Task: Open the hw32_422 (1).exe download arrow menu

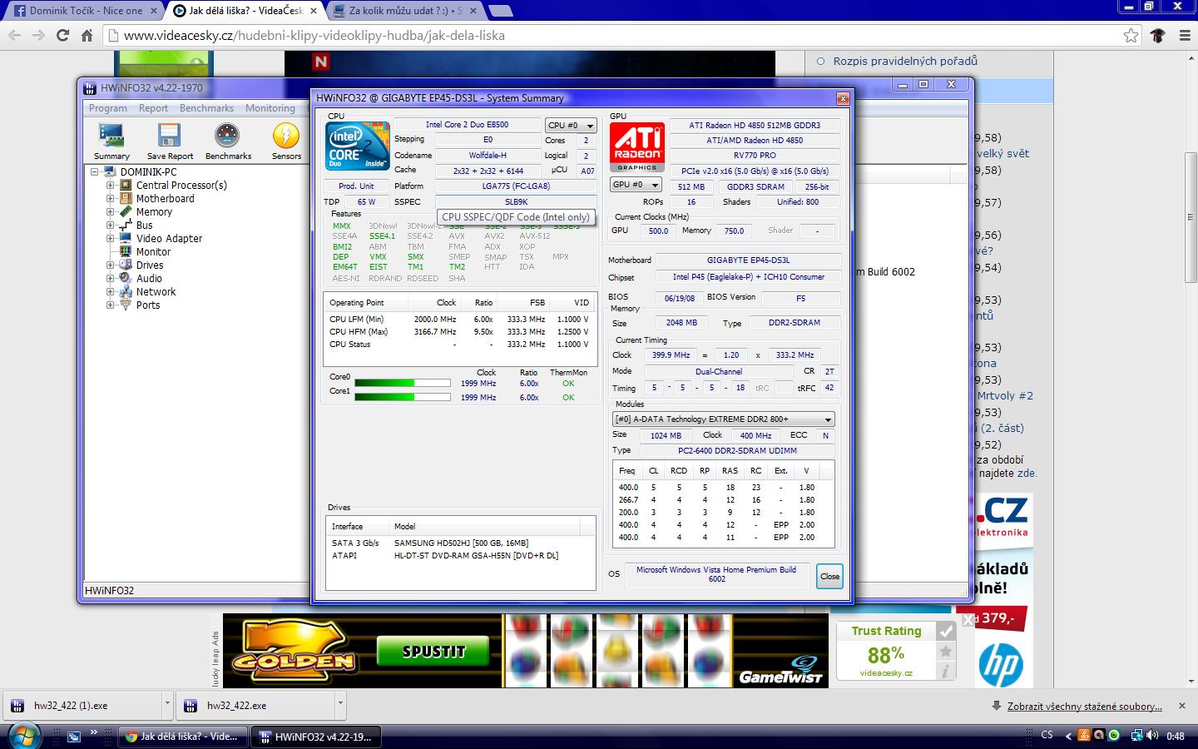Action: click(x=167, y=704)
